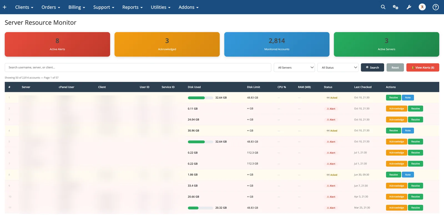Screen dimensions: 444x215
Task: Click the Disk Used column header
Action: 194,87
